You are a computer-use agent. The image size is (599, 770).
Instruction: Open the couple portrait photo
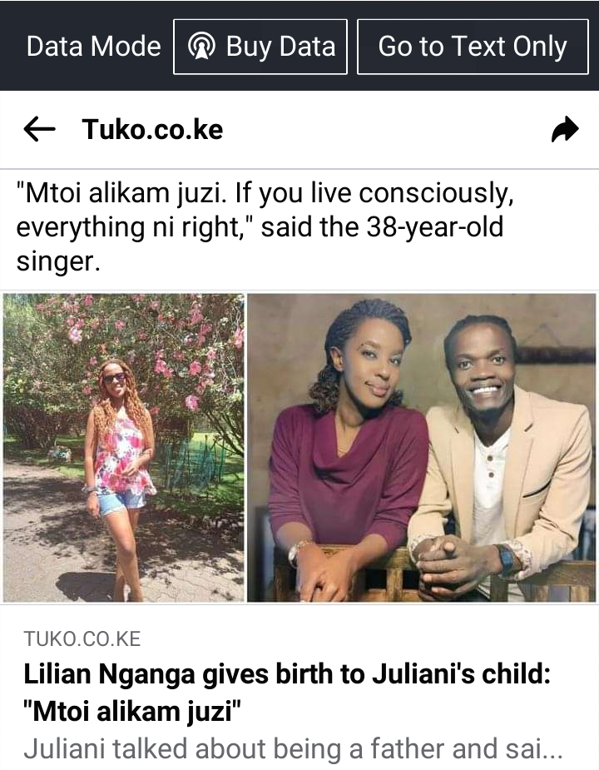(422, 448)
